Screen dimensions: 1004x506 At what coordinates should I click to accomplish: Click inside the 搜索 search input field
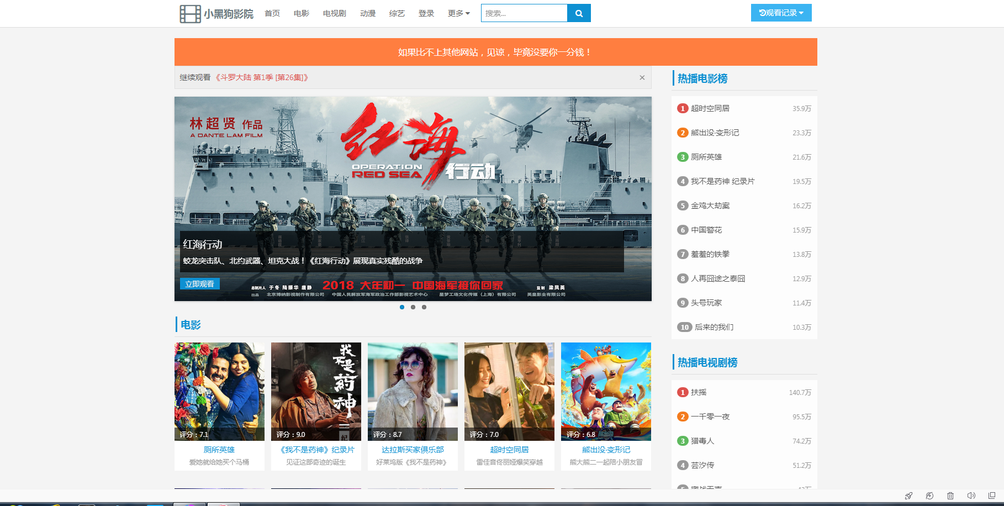tap(524, 13)
